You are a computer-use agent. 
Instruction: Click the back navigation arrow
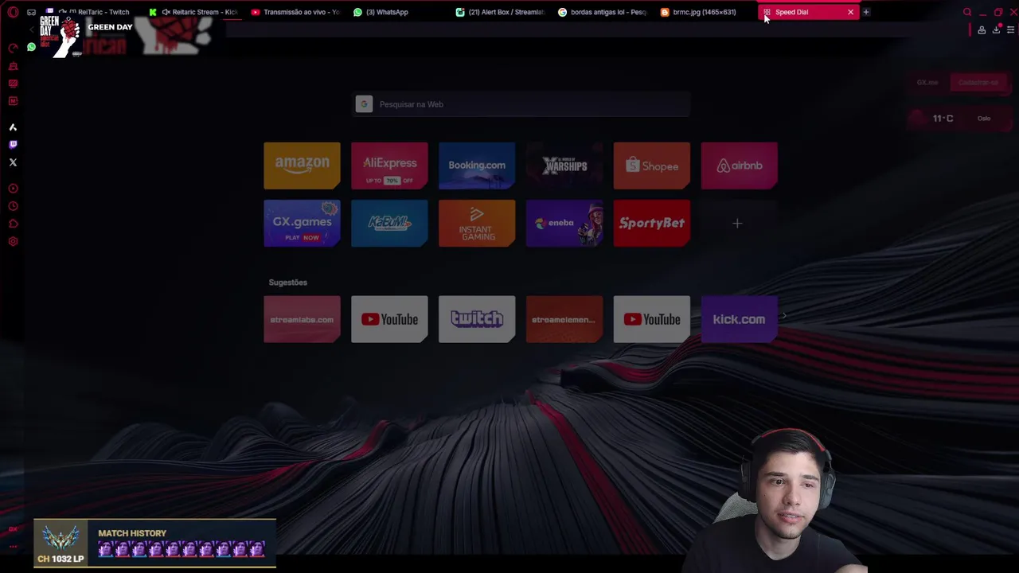pyautogui.click(x=32, y=30)
